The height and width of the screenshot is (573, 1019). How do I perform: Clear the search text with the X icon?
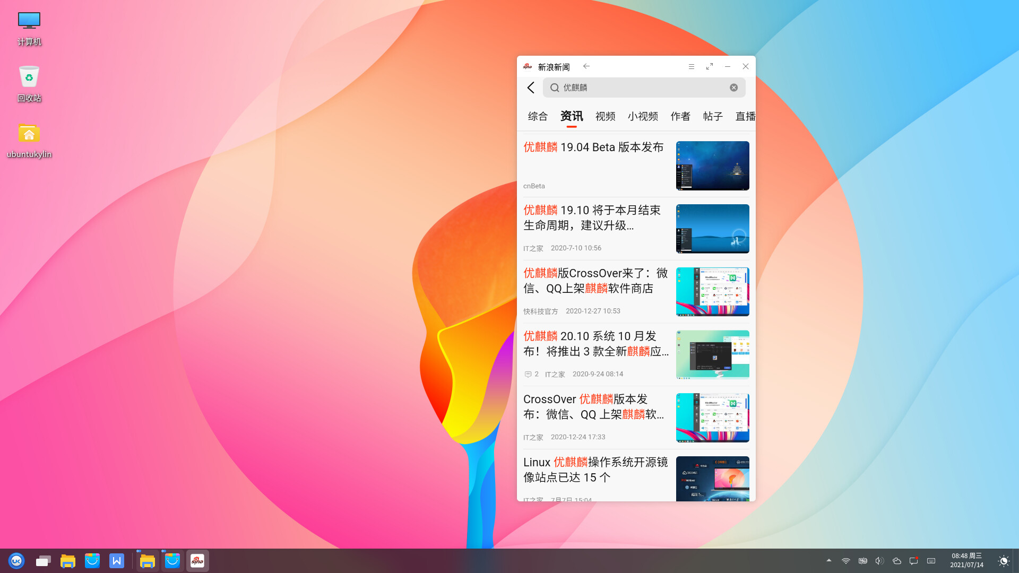733,88
